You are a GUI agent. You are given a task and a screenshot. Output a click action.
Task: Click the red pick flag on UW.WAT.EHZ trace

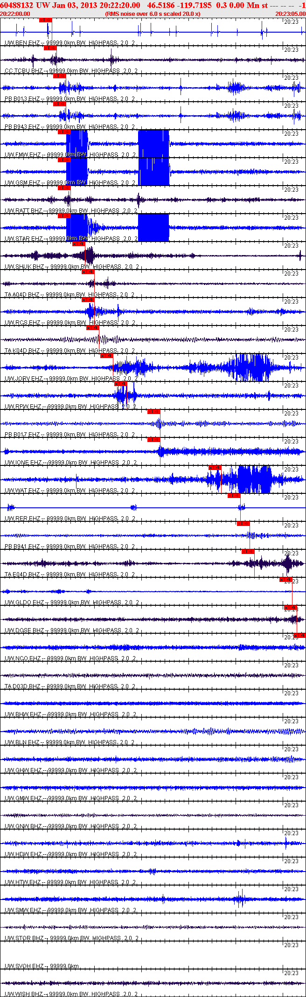(215, 468)
